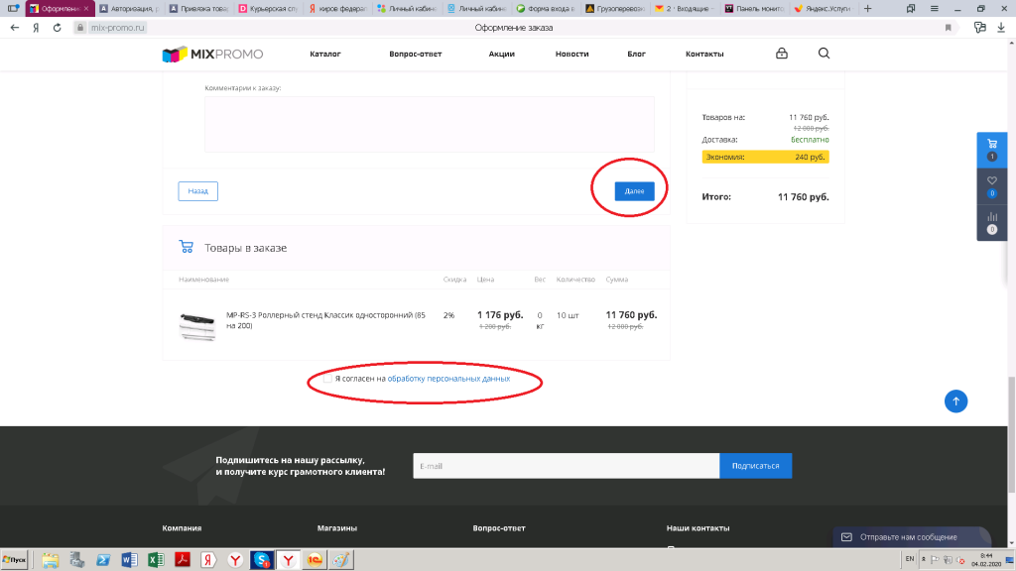Open the Акции menu item
Viewport: 1016px width, 571px height.
pyautogui.click(x=501, y=54)
